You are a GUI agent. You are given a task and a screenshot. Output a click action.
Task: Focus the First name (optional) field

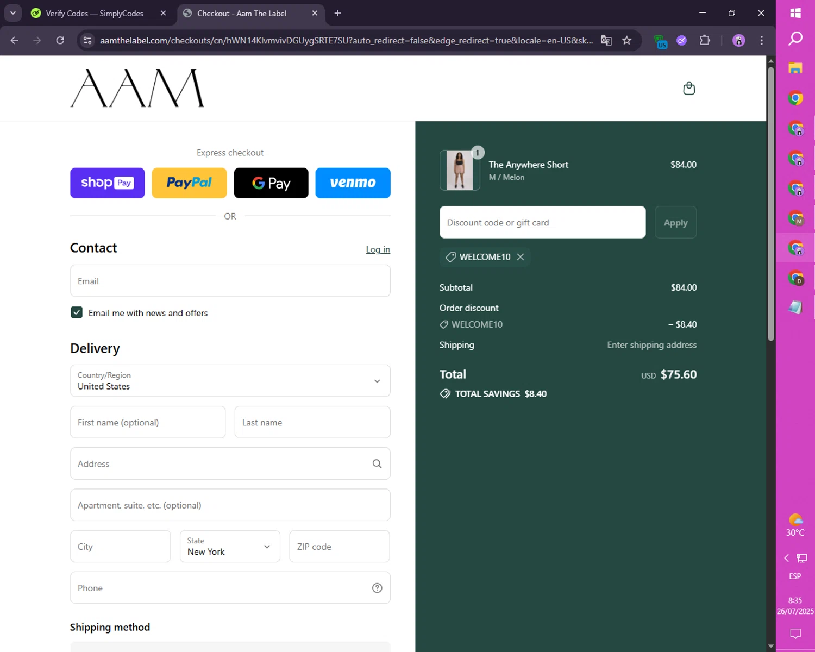pyautogui.click(x=148, y=422)
